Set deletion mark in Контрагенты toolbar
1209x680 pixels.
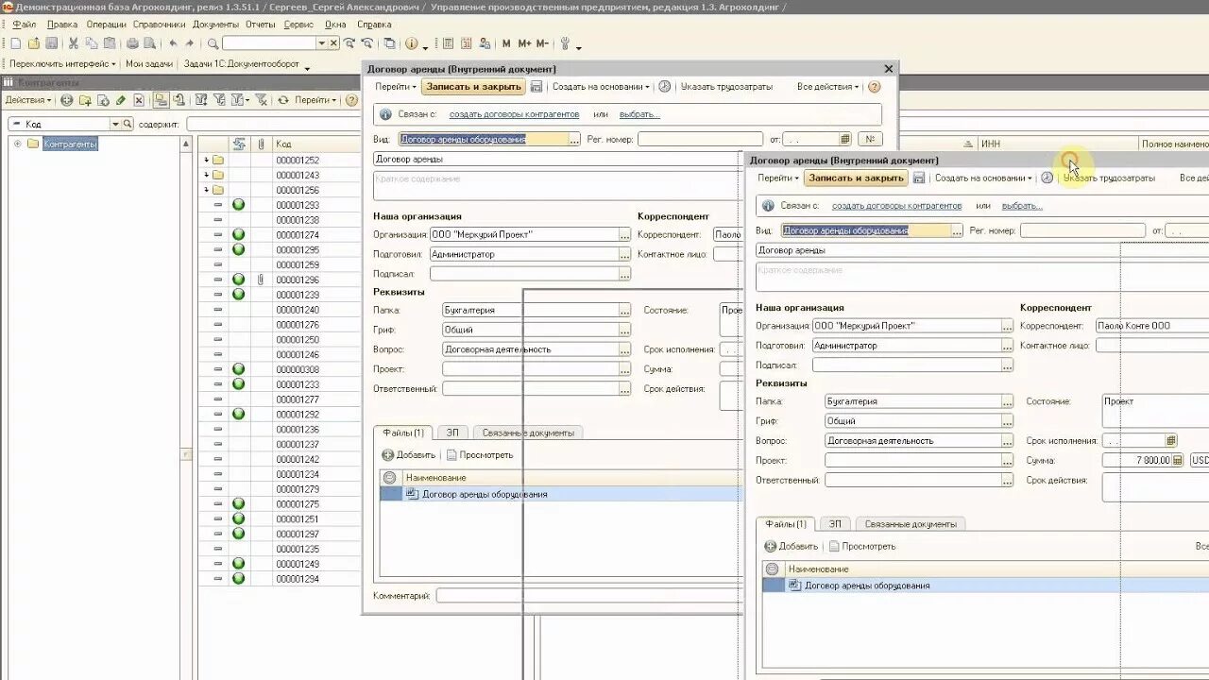[139, 100]
